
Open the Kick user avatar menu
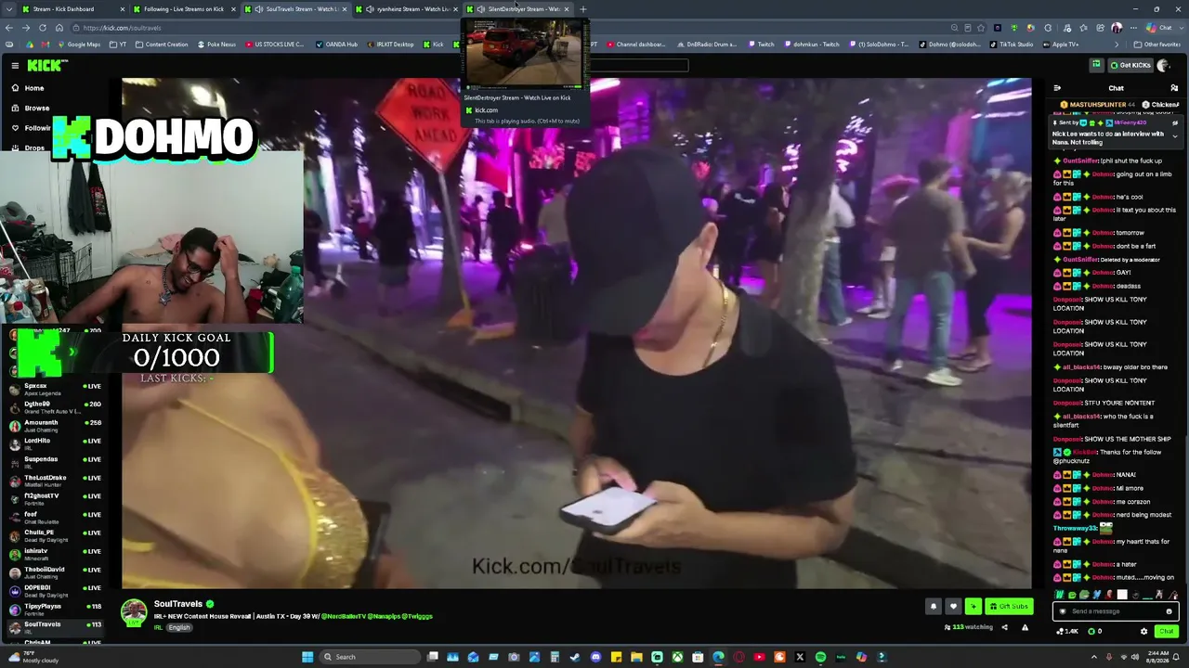point(1164,65)
